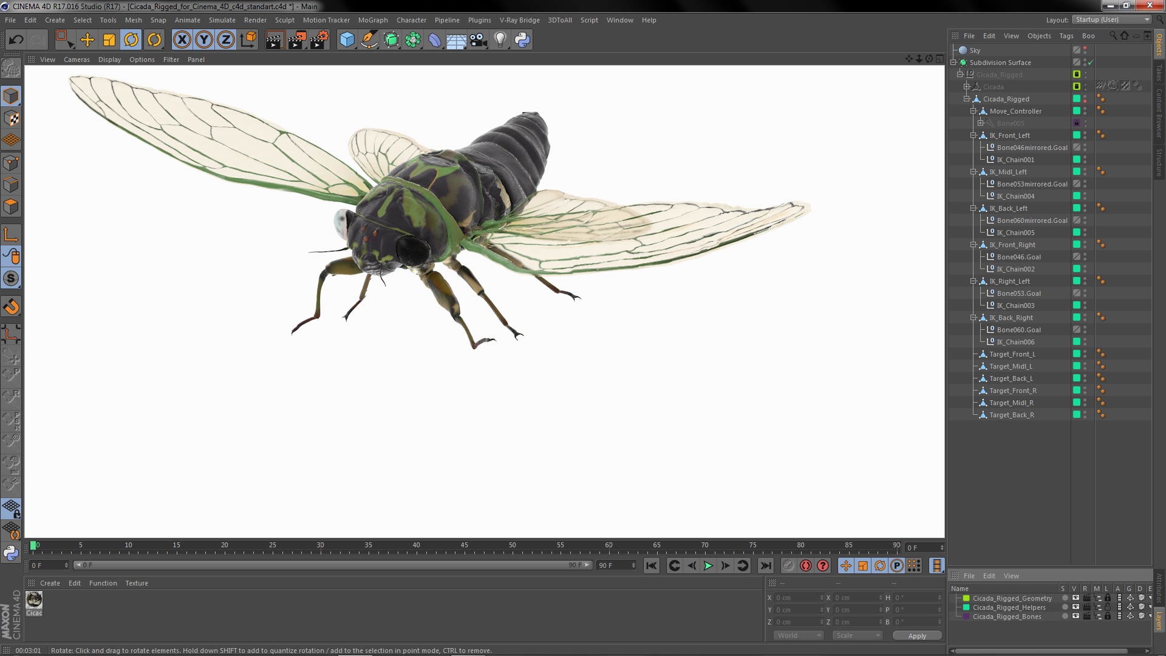Click the Undo arrow icon
This screenshot has width=1166, height=656.
[x=16, y=40]
